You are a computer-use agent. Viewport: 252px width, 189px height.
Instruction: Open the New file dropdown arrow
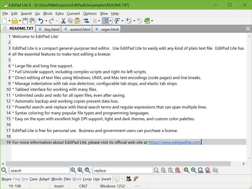tap(9, 21)
